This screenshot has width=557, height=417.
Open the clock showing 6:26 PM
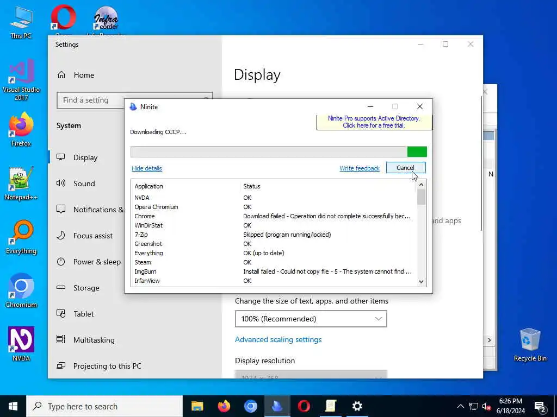510,406
